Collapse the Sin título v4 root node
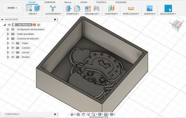This screenshot has height=118, width=186. 5,25
